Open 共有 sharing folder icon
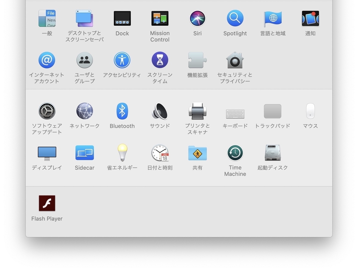The image size is (358, 271). click(197, 153)
